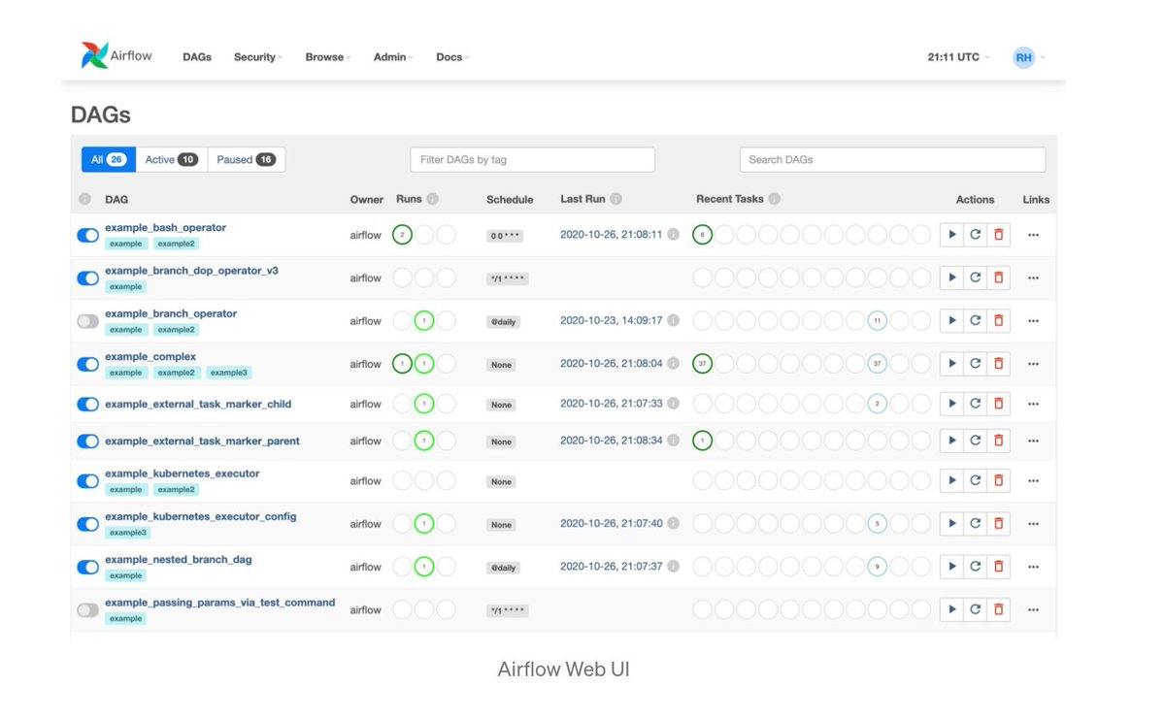Viewport: 1165px width, 719px height.
Task: Open links menu for example_bash_operator
Action: (x=1033, y=235)
